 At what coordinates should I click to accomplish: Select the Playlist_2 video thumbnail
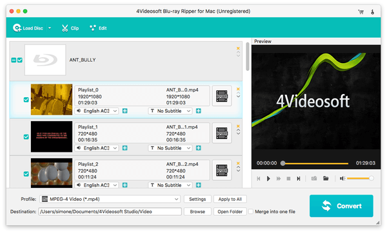coord(52,173)
